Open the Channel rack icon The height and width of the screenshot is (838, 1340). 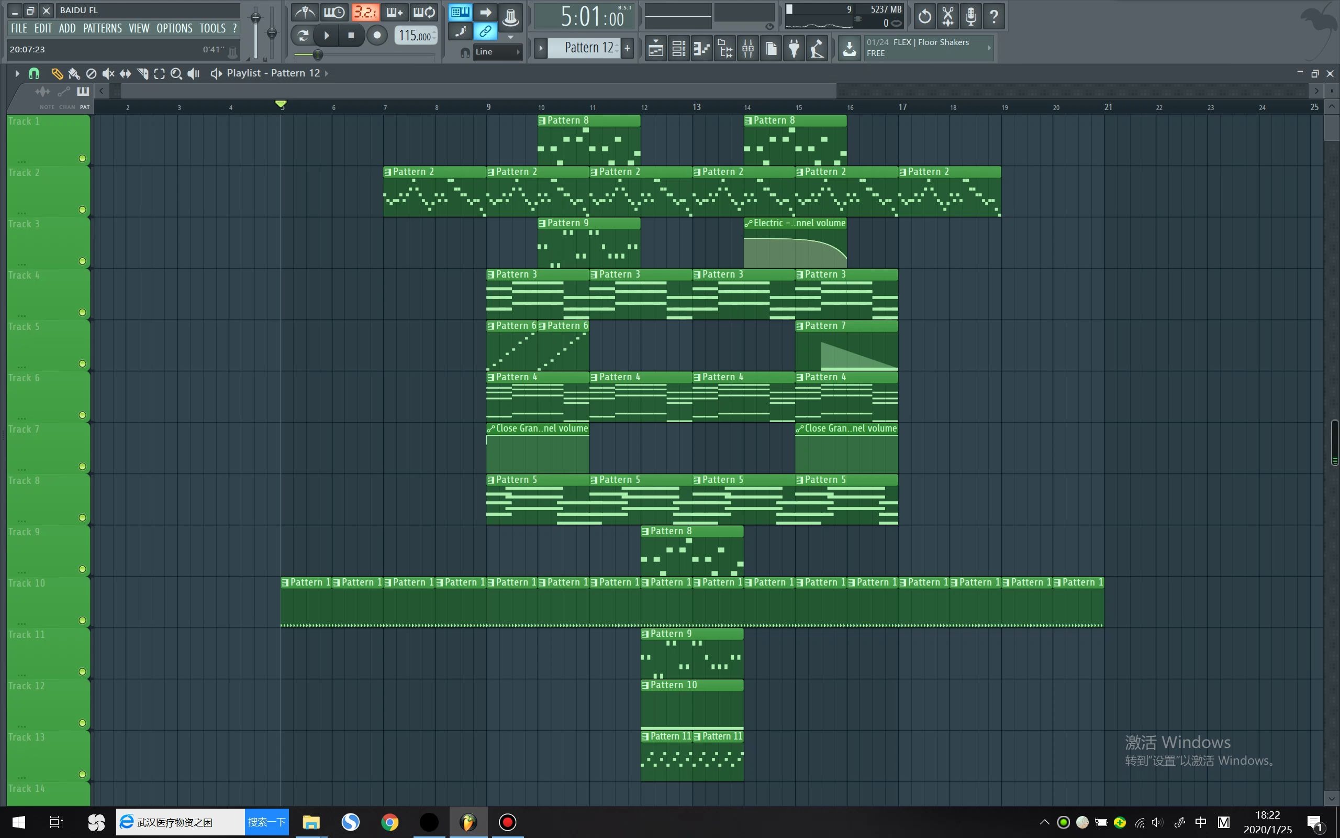tap(679, 49)
